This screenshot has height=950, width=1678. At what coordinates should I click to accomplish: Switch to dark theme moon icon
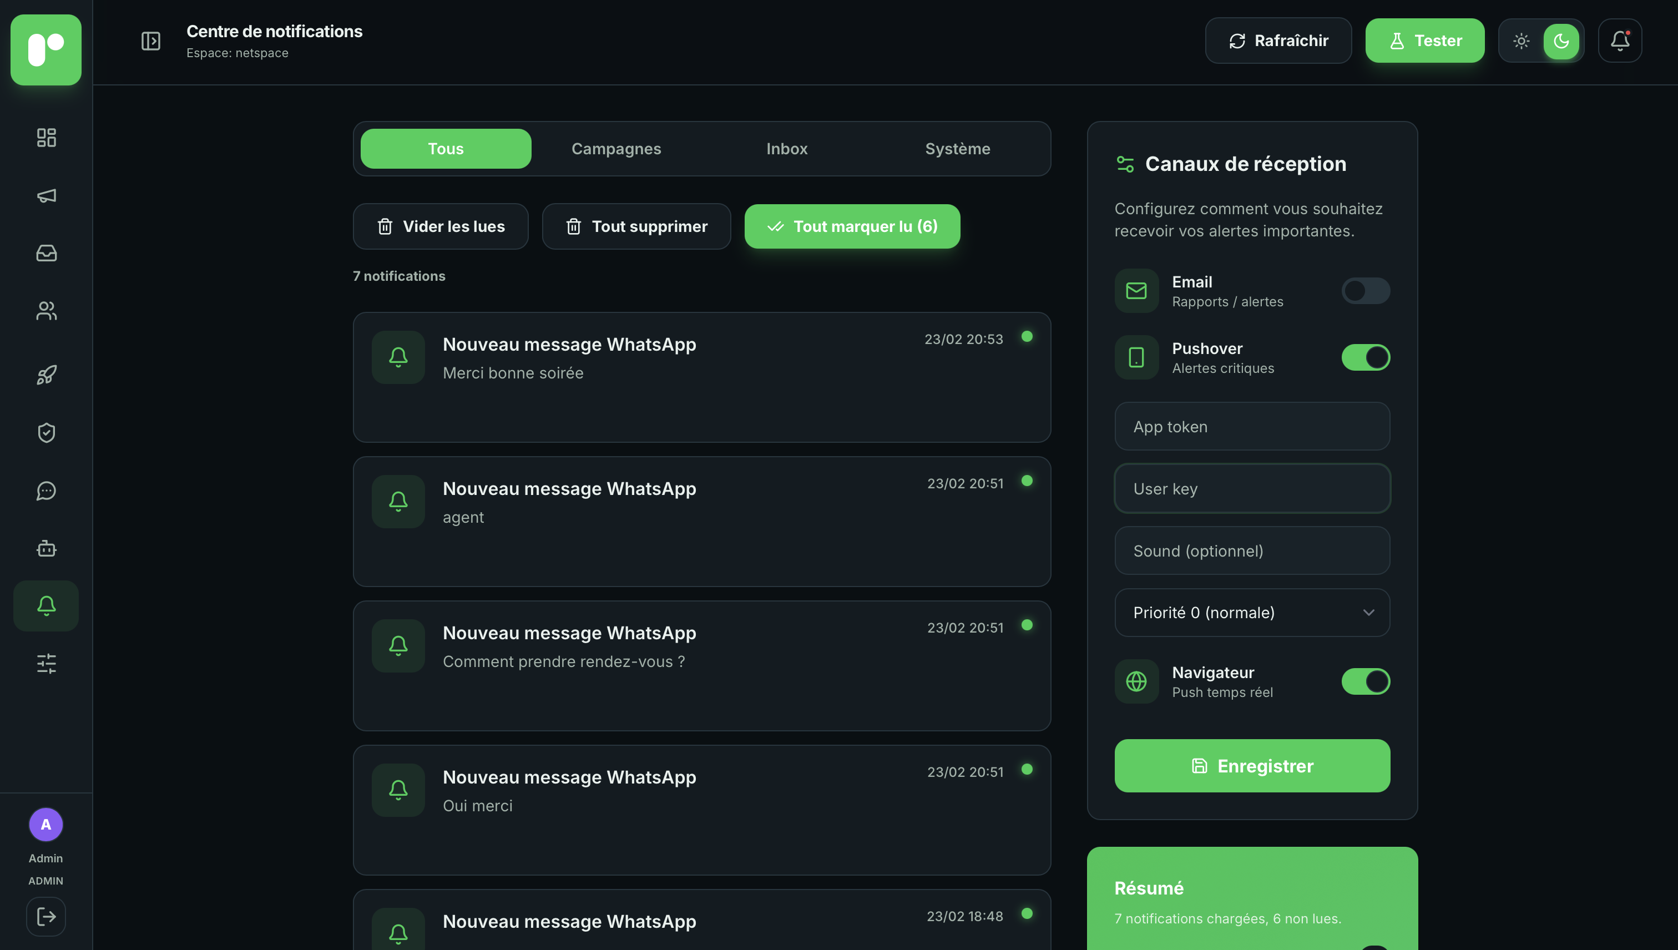point(1561,41)
